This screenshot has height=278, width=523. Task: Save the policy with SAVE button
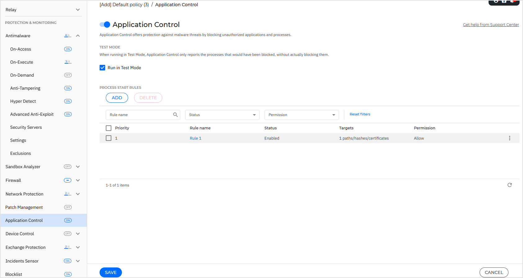point(111,272)
